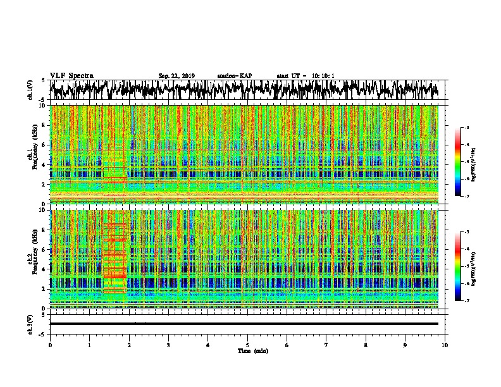The height and width of the screenshot is (387, 501).
Task: Click the date "Sep. 22, 2019"
Action: coord(176,76)
